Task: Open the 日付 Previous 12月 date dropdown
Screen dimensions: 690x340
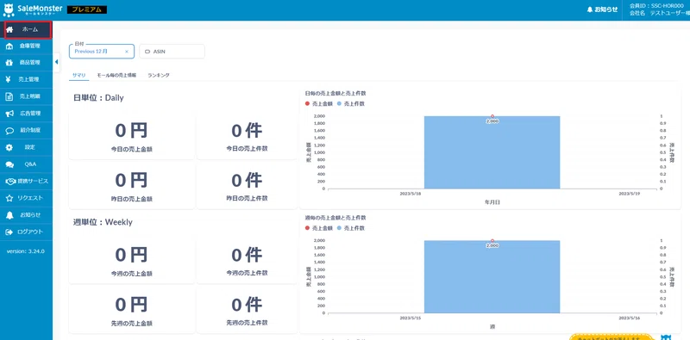Action: click(x=102, y=52)
